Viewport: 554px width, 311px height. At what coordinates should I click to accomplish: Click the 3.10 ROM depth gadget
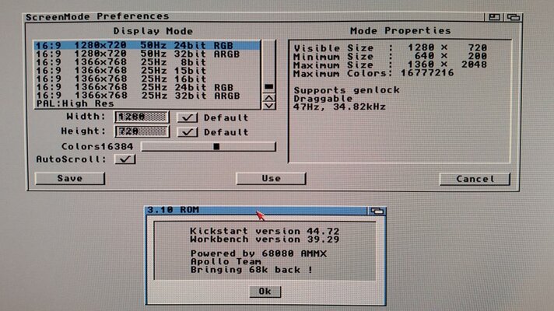coord(377,211)
